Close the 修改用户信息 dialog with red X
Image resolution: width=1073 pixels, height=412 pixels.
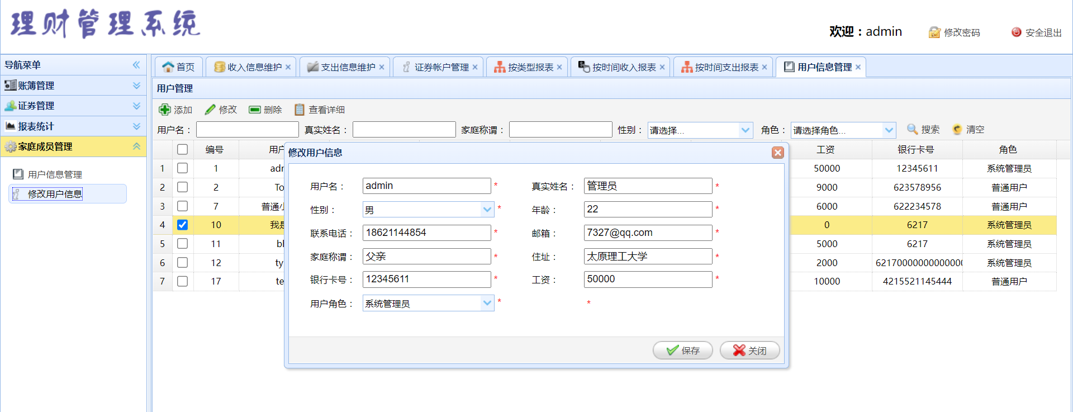778,153
